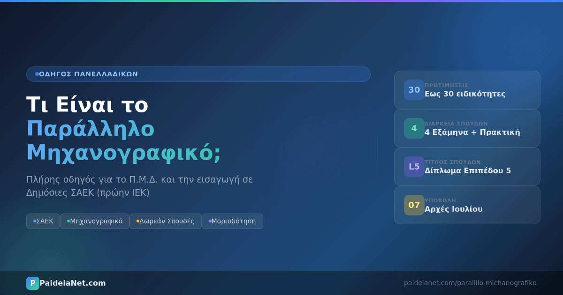
Task: Click the purple "L5" badge icon
Action: 414,167
